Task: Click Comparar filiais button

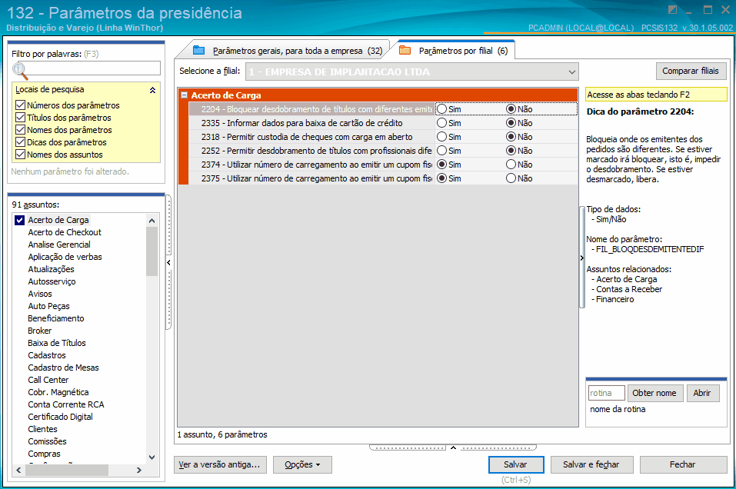Action: click(x=691, y=71)
